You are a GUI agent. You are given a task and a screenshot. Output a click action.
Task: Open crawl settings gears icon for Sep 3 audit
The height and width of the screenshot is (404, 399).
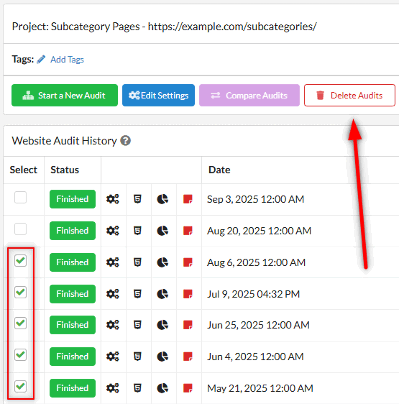[x=112, y=199]
